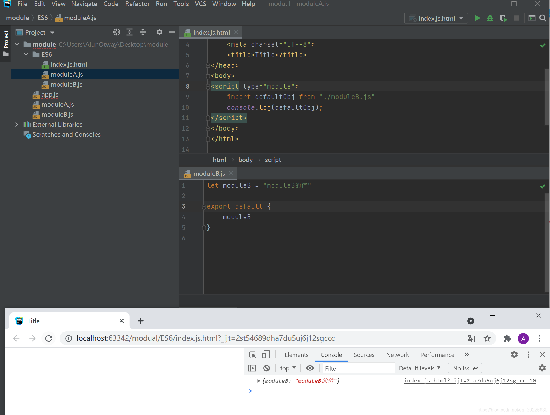Toggle live expression eye icon
This screenshot has height=415, width=550.
(x=310, y=368)
